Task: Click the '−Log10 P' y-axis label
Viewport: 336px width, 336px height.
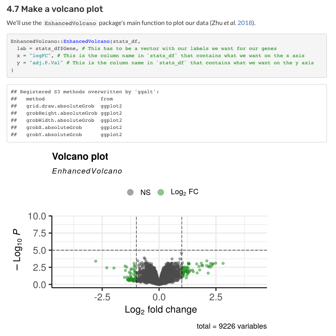Action: 17,250
